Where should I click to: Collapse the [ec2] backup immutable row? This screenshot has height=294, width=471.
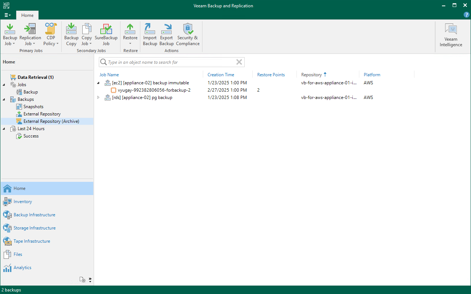coord(98,83)
